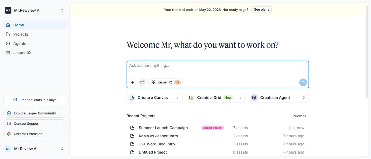Click the Projects document icon
Viewport: 371px width, 159px height.
[x=8, y=34]
